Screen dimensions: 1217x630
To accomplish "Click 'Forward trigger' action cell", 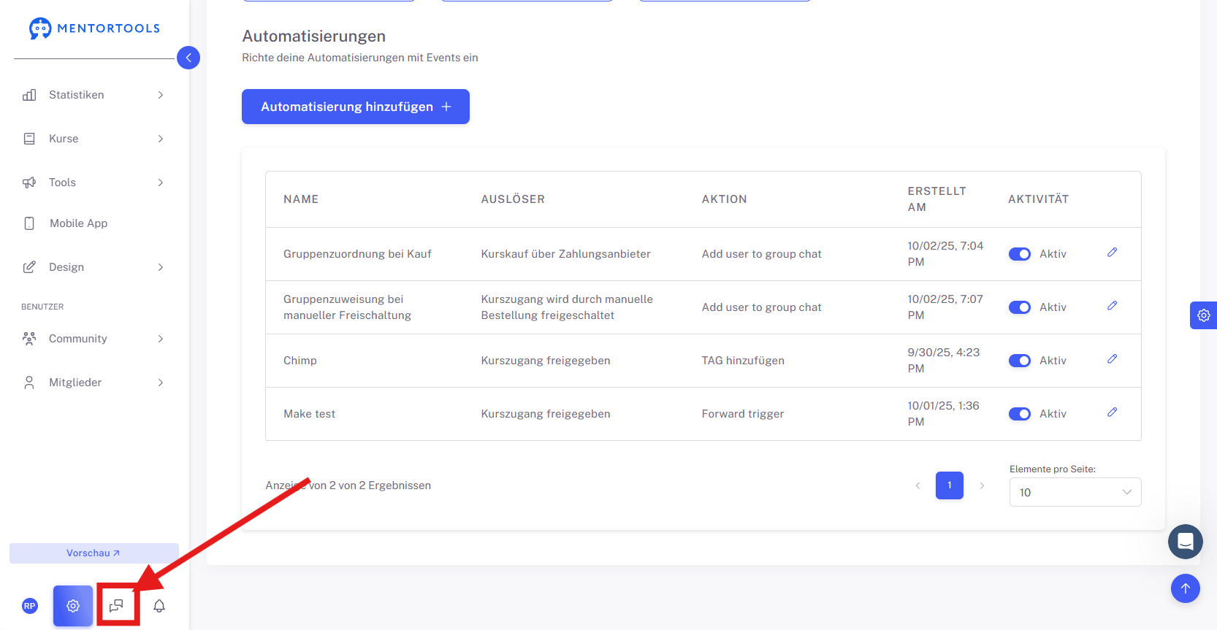I will [x=743, y=414].
